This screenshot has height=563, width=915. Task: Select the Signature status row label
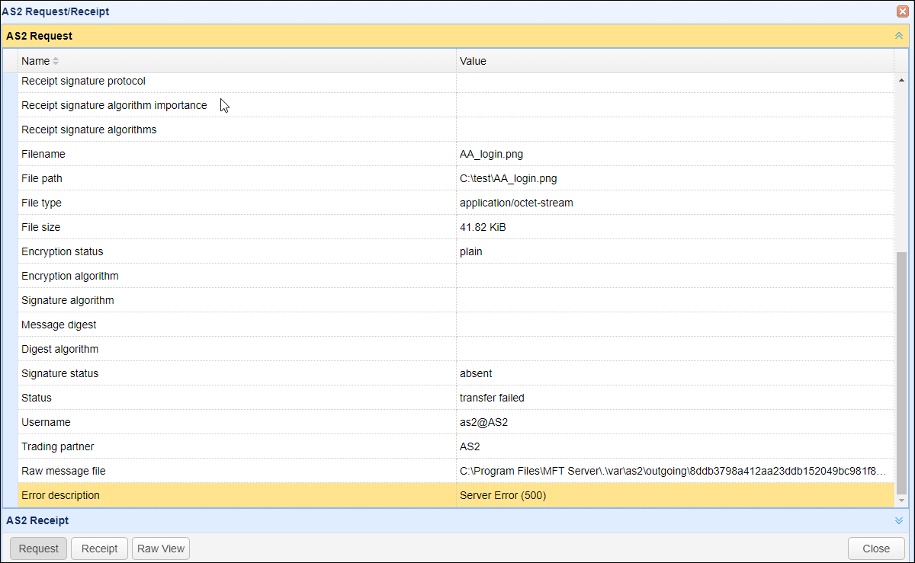click(60, 373)
